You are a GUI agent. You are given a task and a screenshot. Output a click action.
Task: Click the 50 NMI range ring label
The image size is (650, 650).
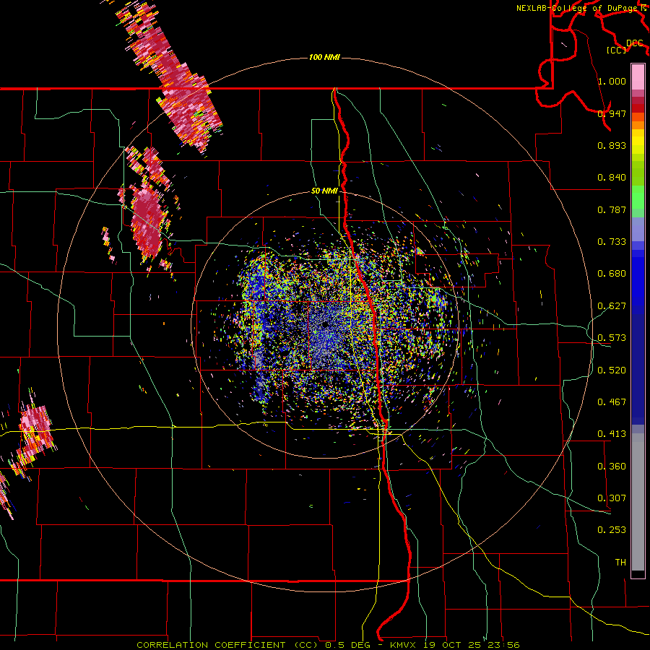[324, 191]
